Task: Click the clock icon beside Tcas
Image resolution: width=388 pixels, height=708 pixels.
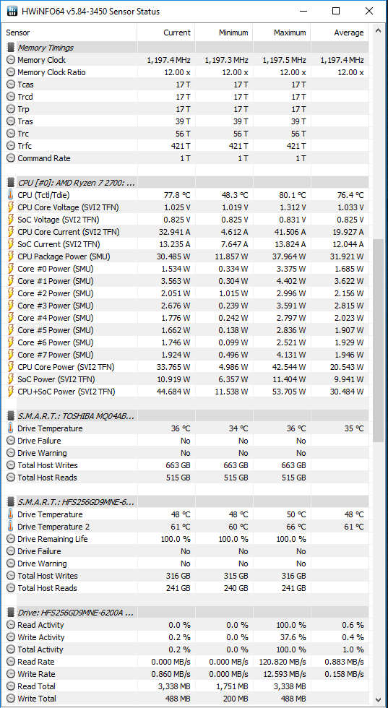Action: click(11, 85)
